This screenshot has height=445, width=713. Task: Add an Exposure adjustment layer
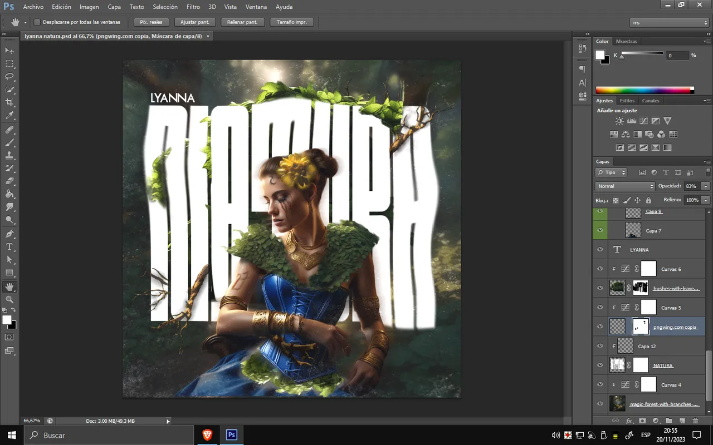[656, 121]
